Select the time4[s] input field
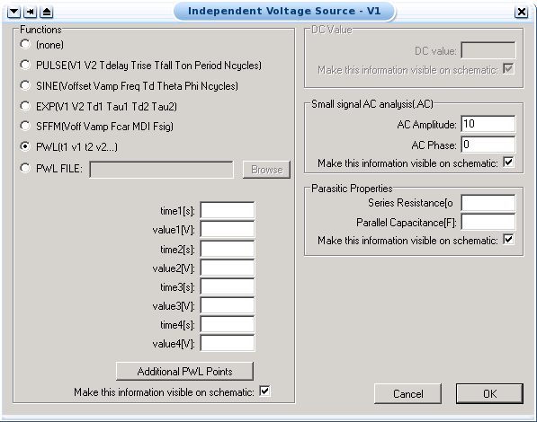Screen dimensions: 537x422 pyautogui.click(x=228, y=324)
